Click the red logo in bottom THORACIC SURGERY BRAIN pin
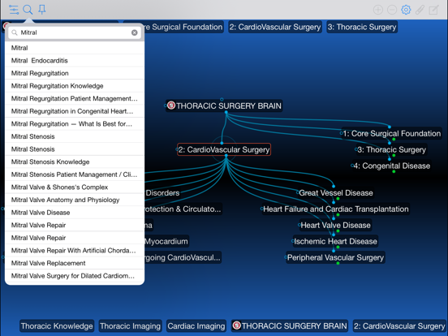Viewport: 448px width, 336px height. point(236,325)
